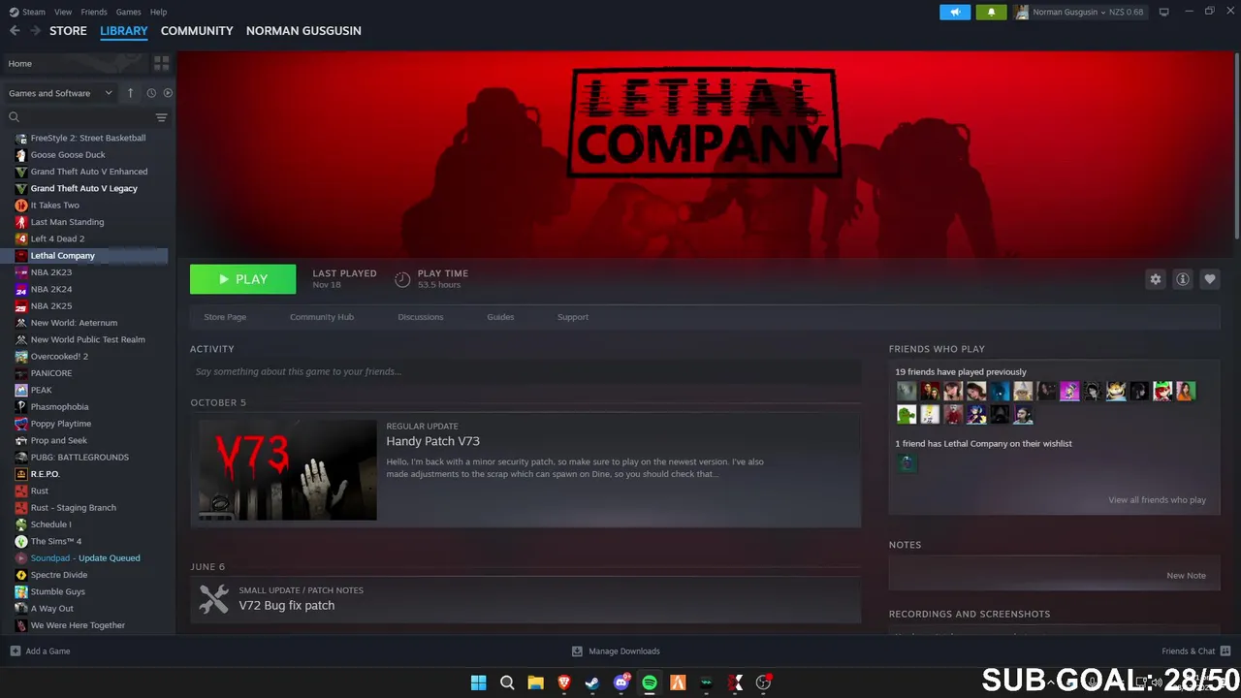Open File Explorer from the taskbar

click(x=535, y=682)
